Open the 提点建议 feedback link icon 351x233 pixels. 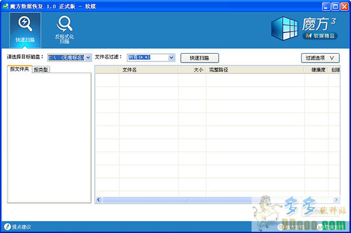point(7,227)
